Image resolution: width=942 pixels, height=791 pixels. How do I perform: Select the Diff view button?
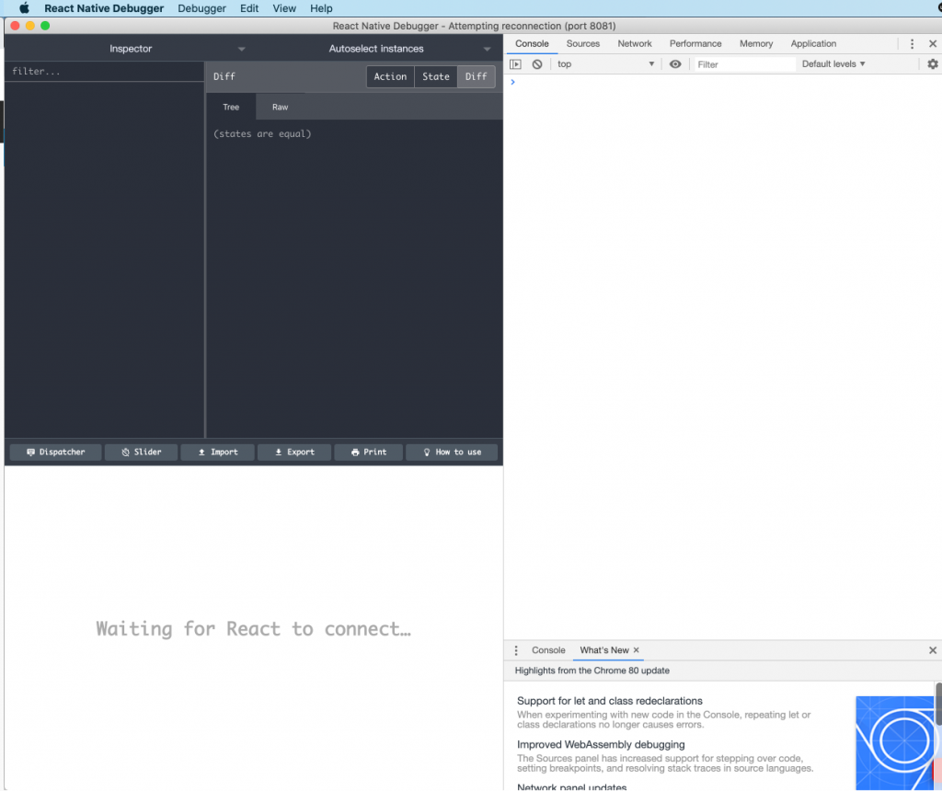(x=476, y=76)
